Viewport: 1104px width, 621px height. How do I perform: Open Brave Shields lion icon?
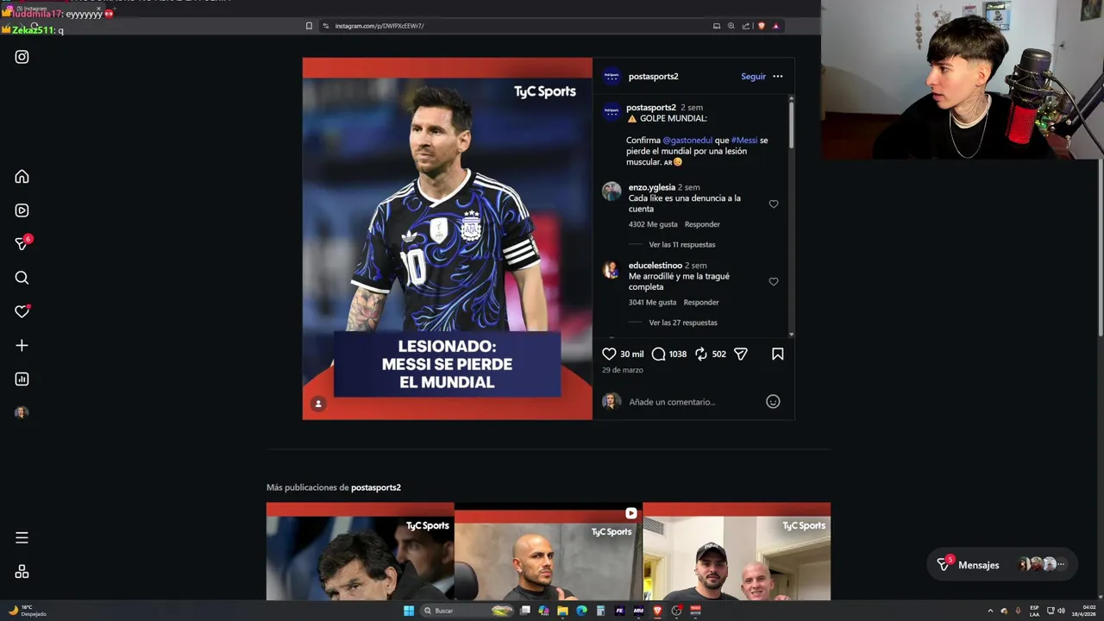[x=761, y=26]
